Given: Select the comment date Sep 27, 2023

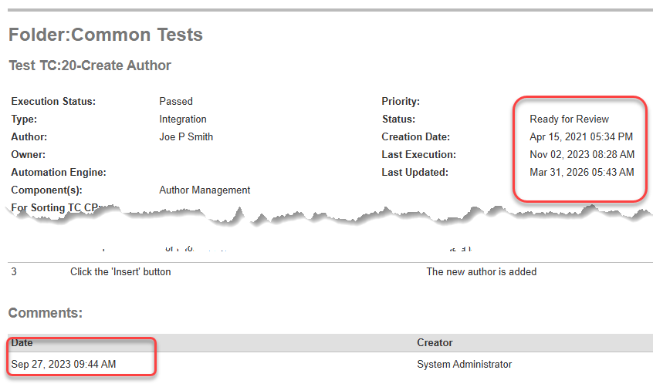Looking at the screenshot, I should pos(63,365).
